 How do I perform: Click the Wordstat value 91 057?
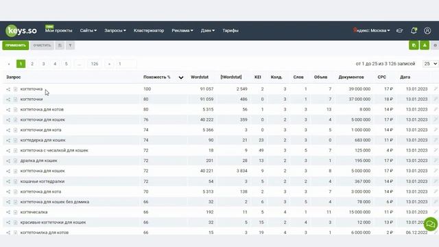[x=206, y=89]
